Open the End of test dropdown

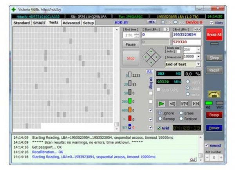pyautogui.click(x=198, y=64)
